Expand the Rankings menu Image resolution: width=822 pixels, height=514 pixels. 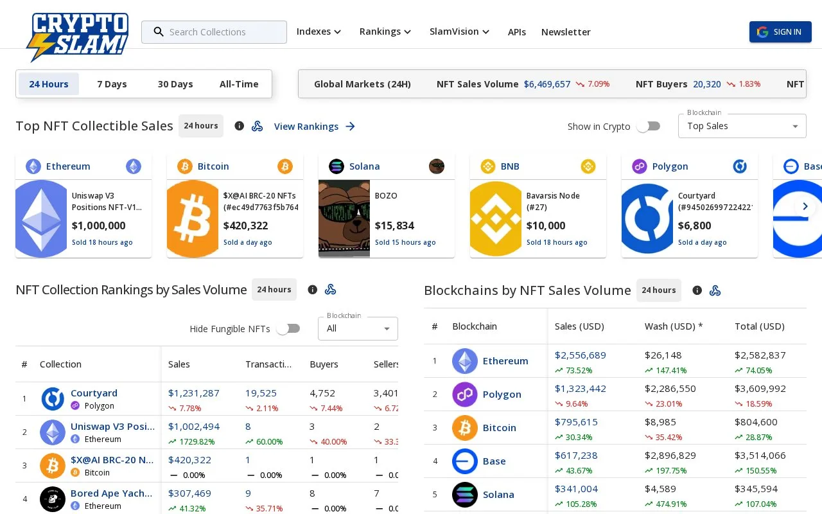point(385,31)
